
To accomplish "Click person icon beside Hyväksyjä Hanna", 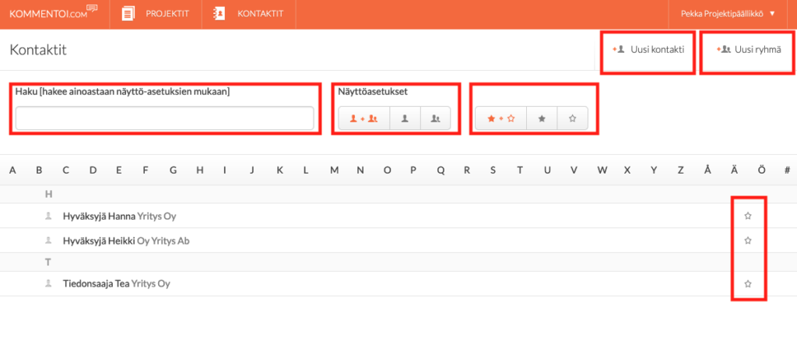I will [49, 216].
